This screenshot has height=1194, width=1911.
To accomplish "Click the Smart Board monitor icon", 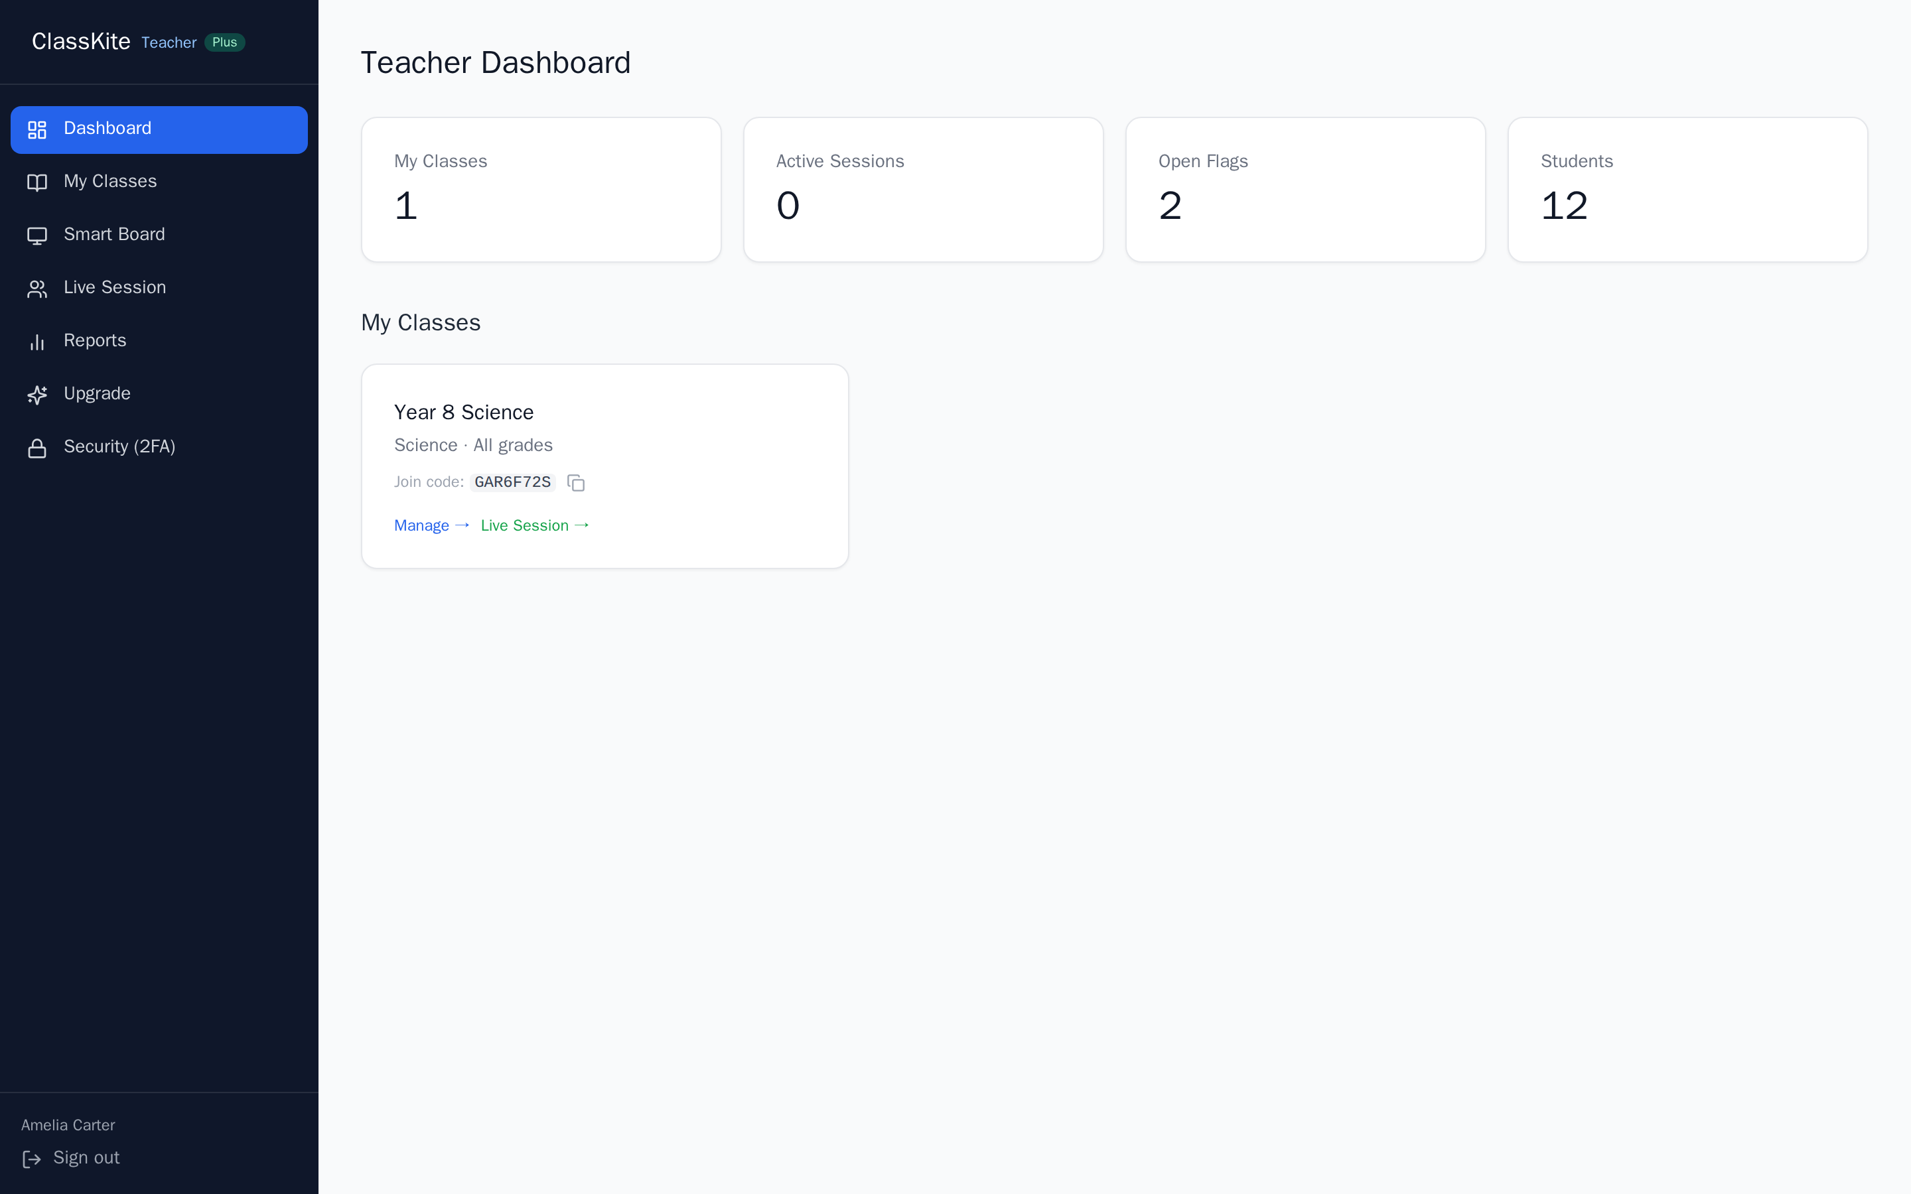I will pyautogui.click(x=37, y=235).
